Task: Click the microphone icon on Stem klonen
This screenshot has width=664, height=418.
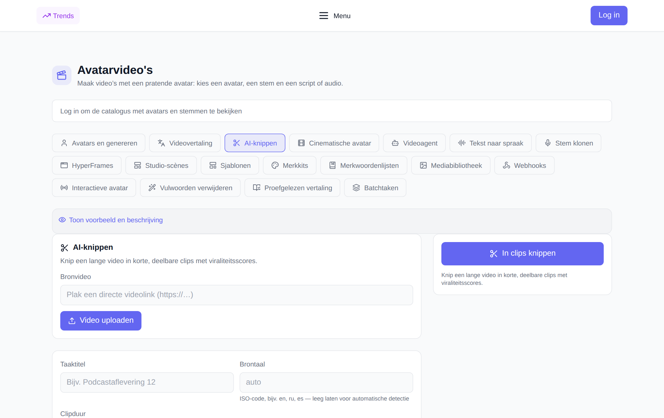Action: [548, 143]
